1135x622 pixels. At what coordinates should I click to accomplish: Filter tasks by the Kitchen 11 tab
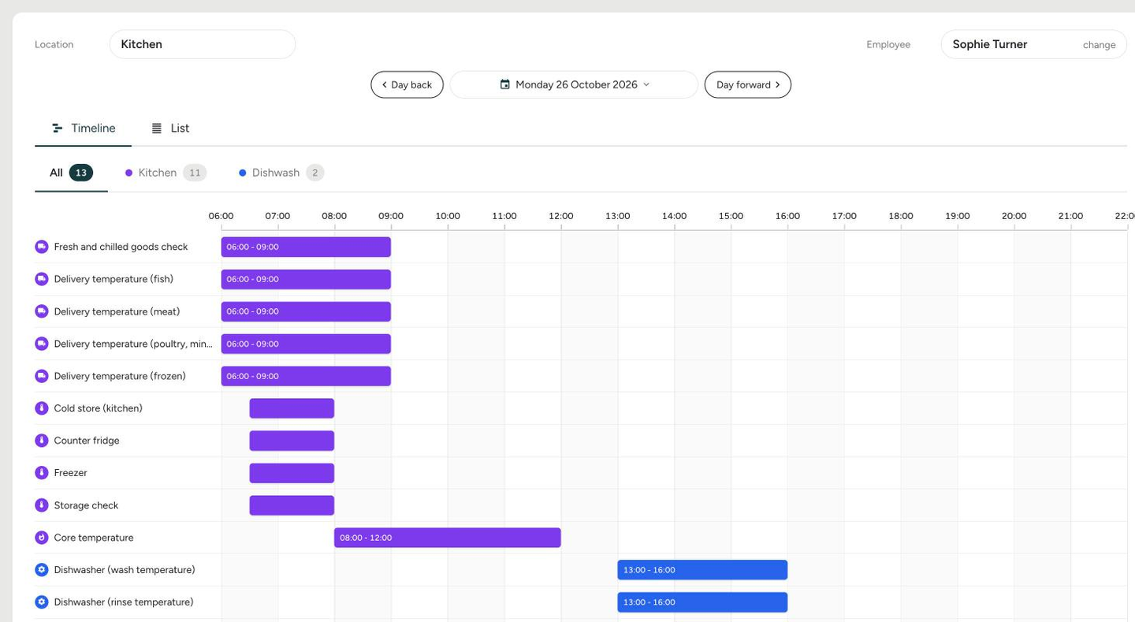pos(166,173)
